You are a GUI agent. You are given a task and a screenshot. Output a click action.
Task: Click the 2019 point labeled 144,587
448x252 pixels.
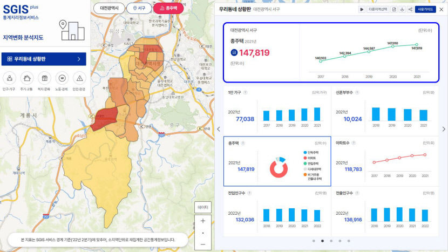coord(369,51)
